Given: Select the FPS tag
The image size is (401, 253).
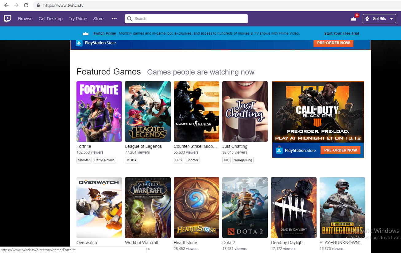Looking at the screenshot, I should tap(178, 160).
